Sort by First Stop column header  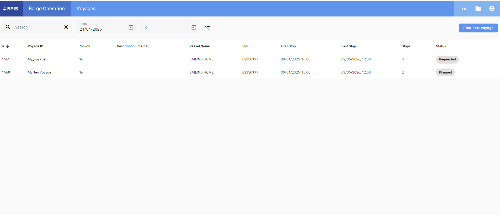[x=288, y=46]
